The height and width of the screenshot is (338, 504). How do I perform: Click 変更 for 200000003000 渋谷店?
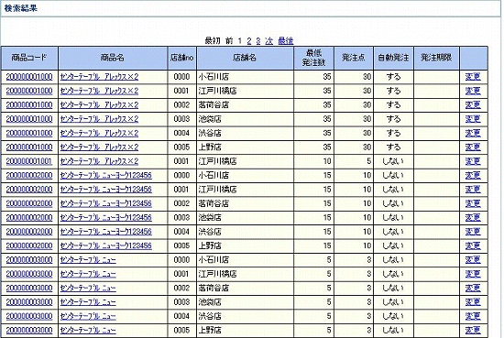click(x=473, y=316)
